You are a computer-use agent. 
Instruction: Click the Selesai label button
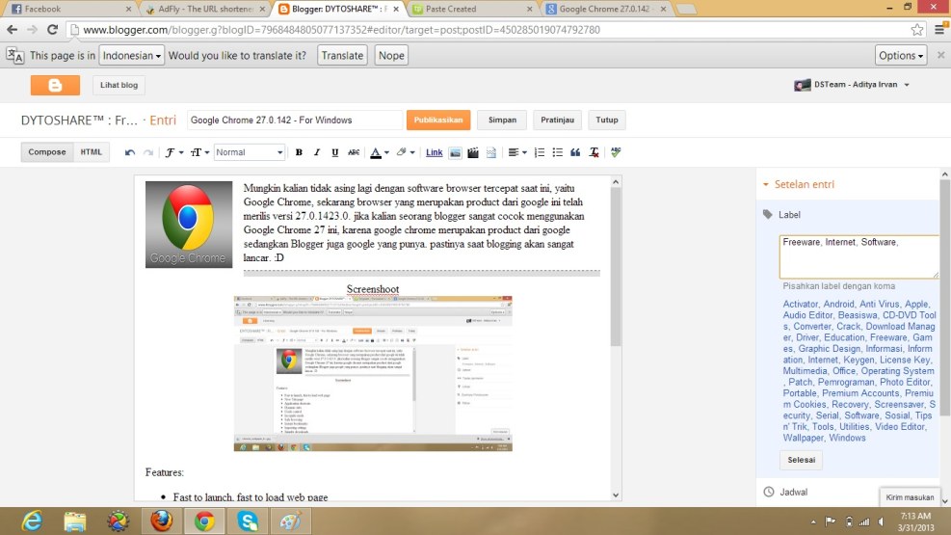pos(802,460)
